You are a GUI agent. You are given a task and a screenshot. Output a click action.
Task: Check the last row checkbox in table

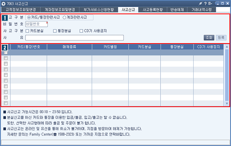[6, 103]
